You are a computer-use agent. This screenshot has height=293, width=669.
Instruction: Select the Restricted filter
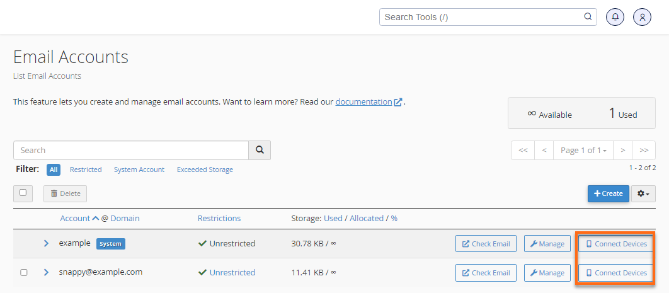pos(86,169)
